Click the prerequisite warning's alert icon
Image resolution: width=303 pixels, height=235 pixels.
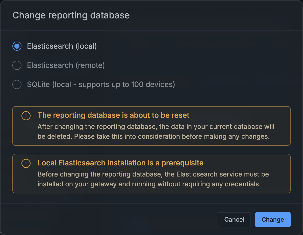click(26, 163)
